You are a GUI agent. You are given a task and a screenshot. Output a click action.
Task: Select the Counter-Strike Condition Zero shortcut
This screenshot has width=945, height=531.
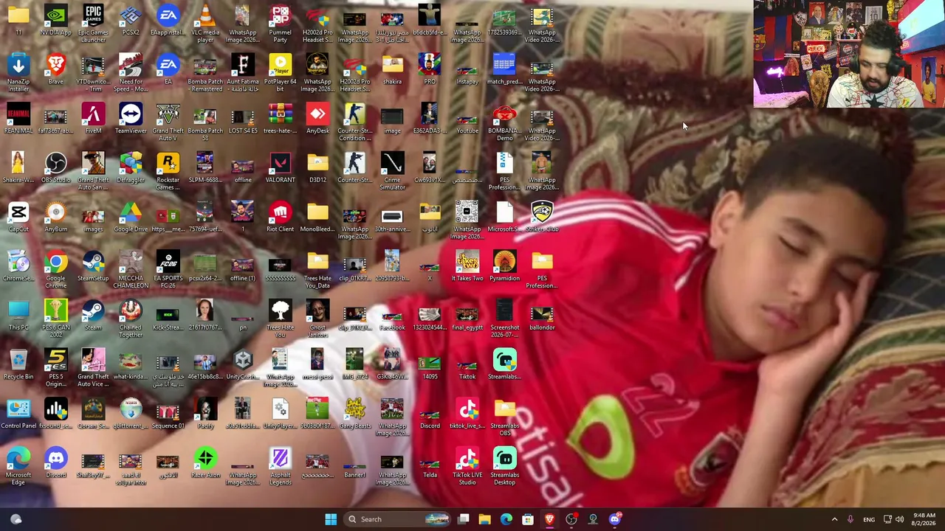[x=354, y=122]
